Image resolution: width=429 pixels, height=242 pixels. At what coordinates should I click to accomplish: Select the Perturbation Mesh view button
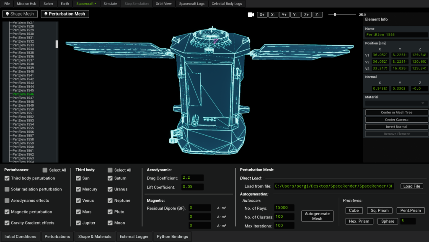[65, 14]
